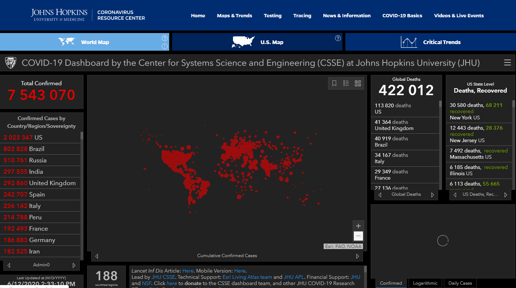Open the Esri Living Atlas team link
This screenshot has width=516, height=288.
click(247, 277)
